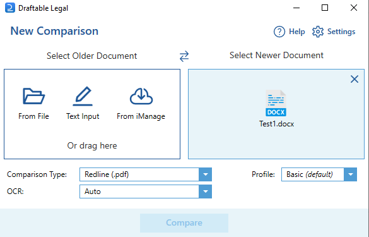Click the Compare button
369x237 pixels.
point(184,223)
